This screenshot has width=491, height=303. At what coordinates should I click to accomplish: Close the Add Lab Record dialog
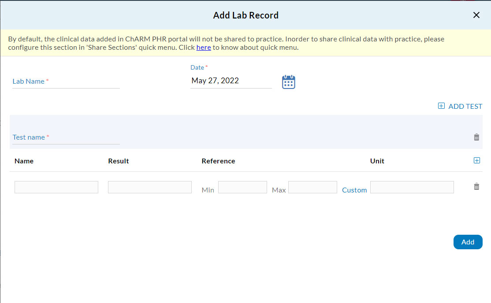476,15
